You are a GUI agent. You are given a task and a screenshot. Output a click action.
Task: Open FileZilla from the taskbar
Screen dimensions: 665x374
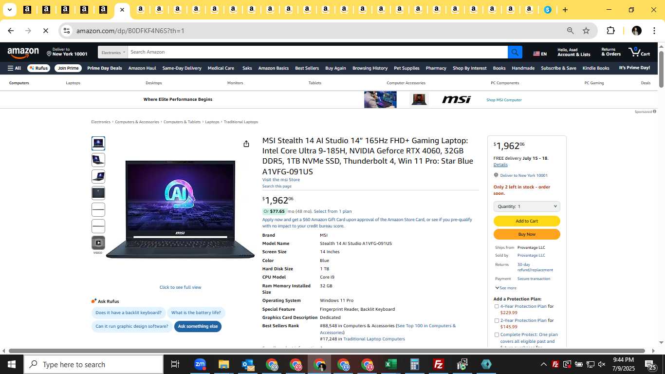coord(439,364)
